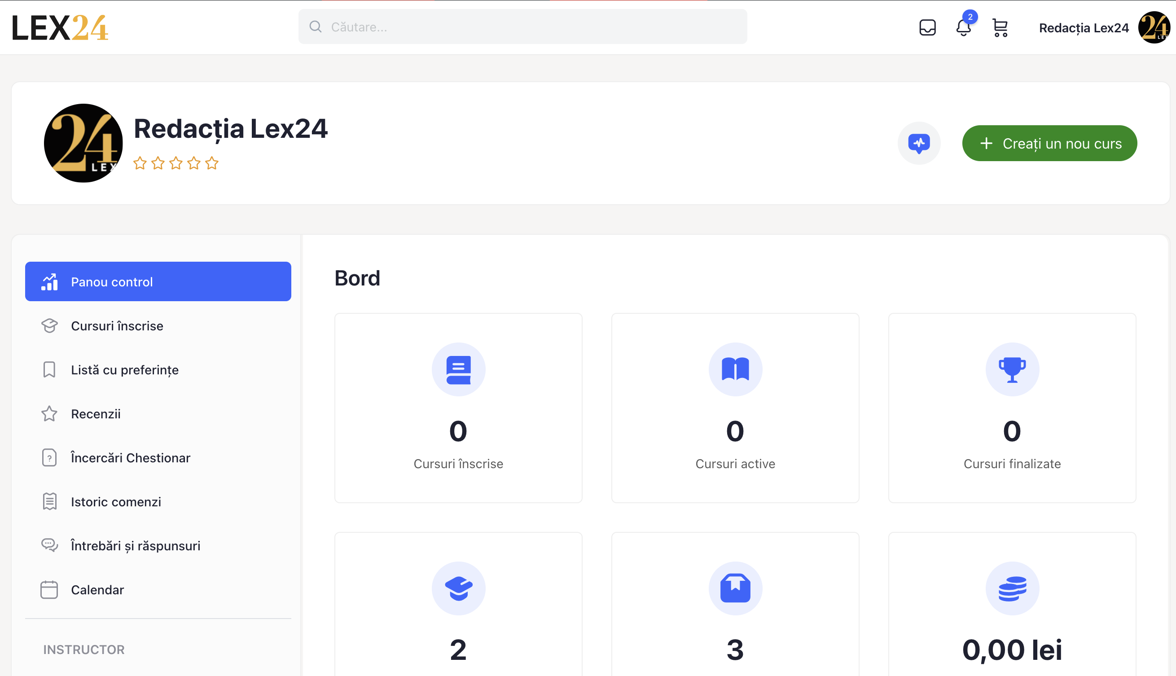
Task: Click the LEX24 logo in header
Action: [x=60, y=27]
